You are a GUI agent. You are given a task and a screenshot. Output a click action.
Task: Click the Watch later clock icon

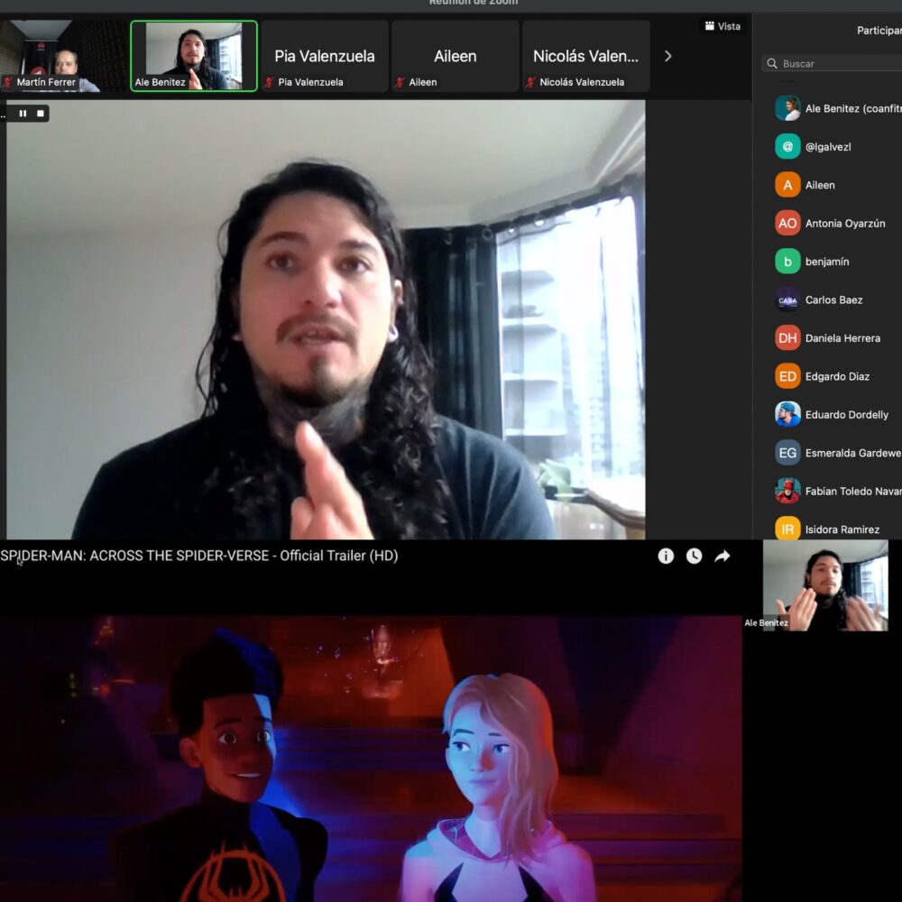[x=694, y=556]
